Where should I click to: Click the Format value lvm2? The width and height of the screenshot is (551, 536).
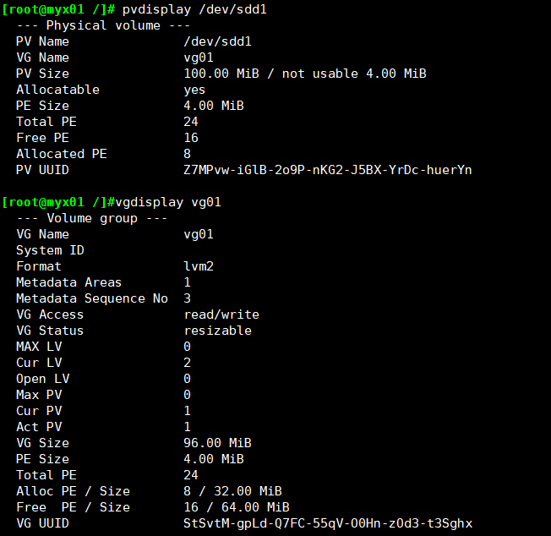click(199, 266)
